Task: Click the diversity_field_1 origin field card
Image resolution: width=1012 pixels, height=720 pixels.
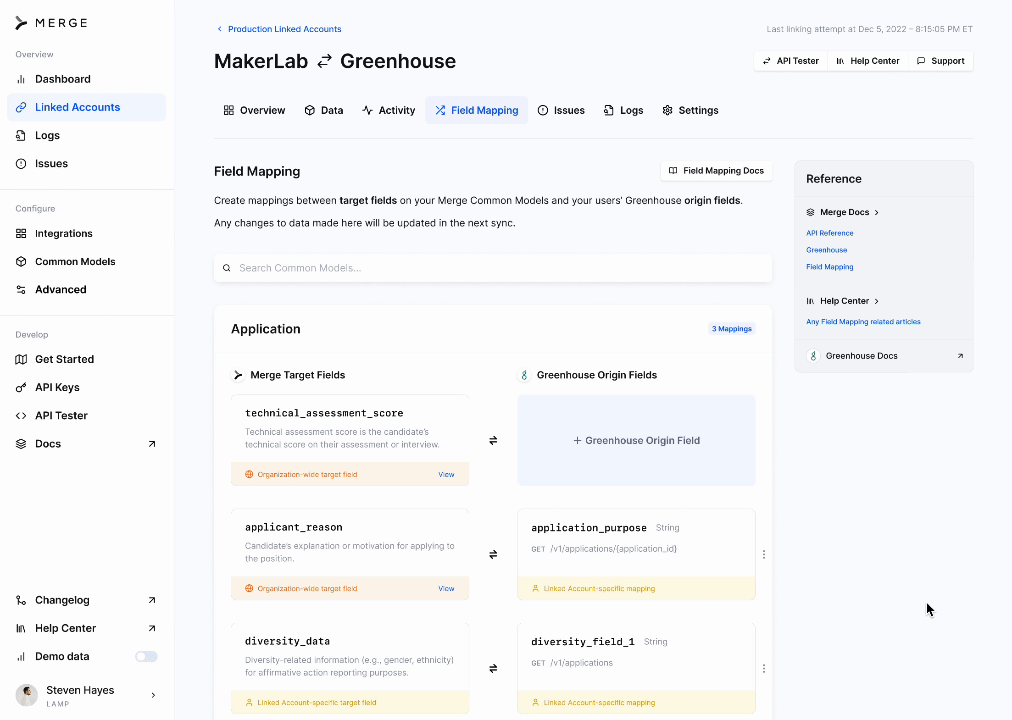Action: pos(636,669)
